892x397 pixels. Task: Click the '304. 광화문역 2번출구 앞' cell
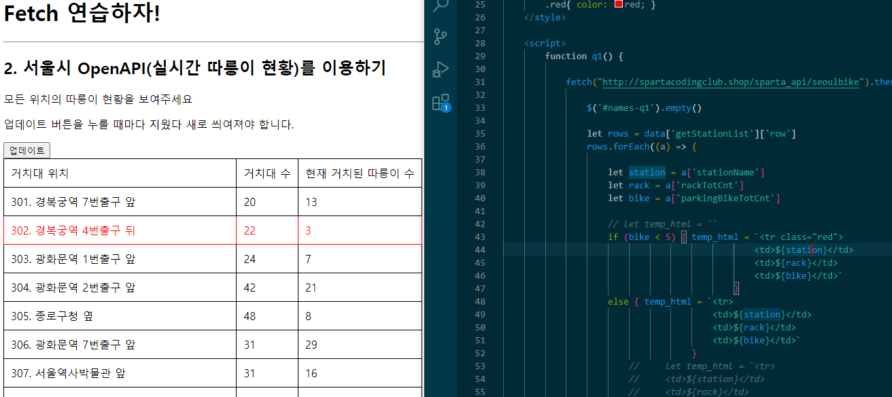pyautogui.click(x=120, y=288)
